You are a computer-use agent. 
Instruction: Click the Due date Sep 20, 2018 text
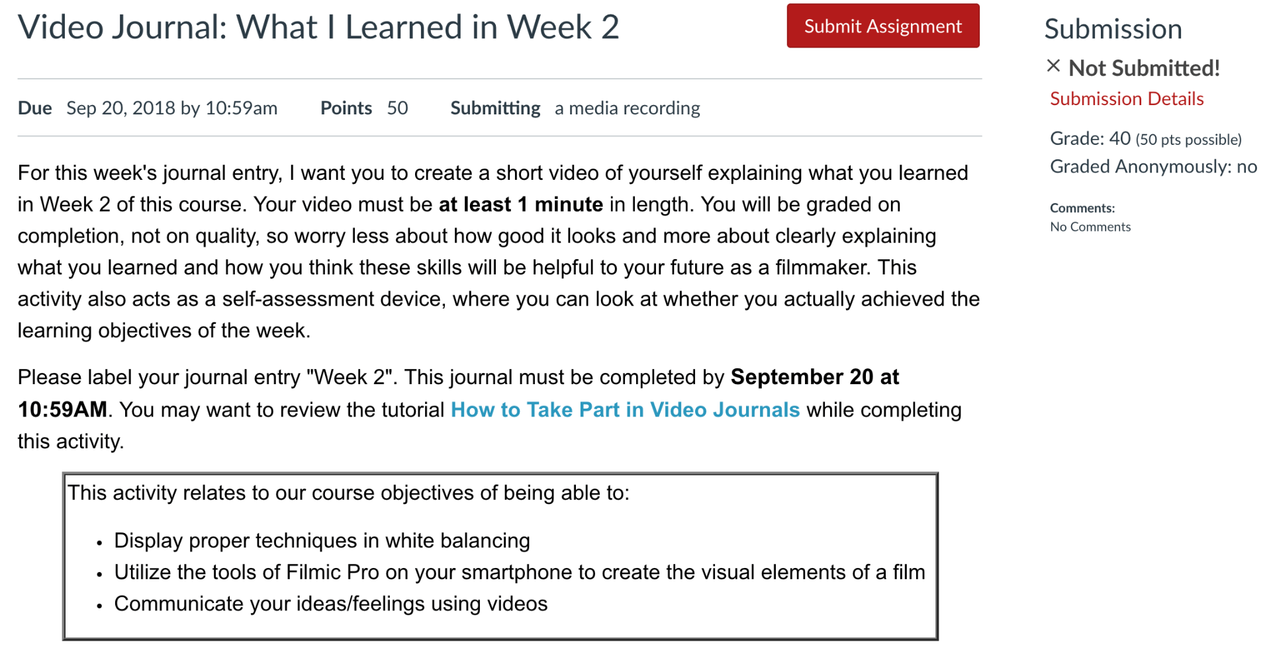[x=171, y=108]
